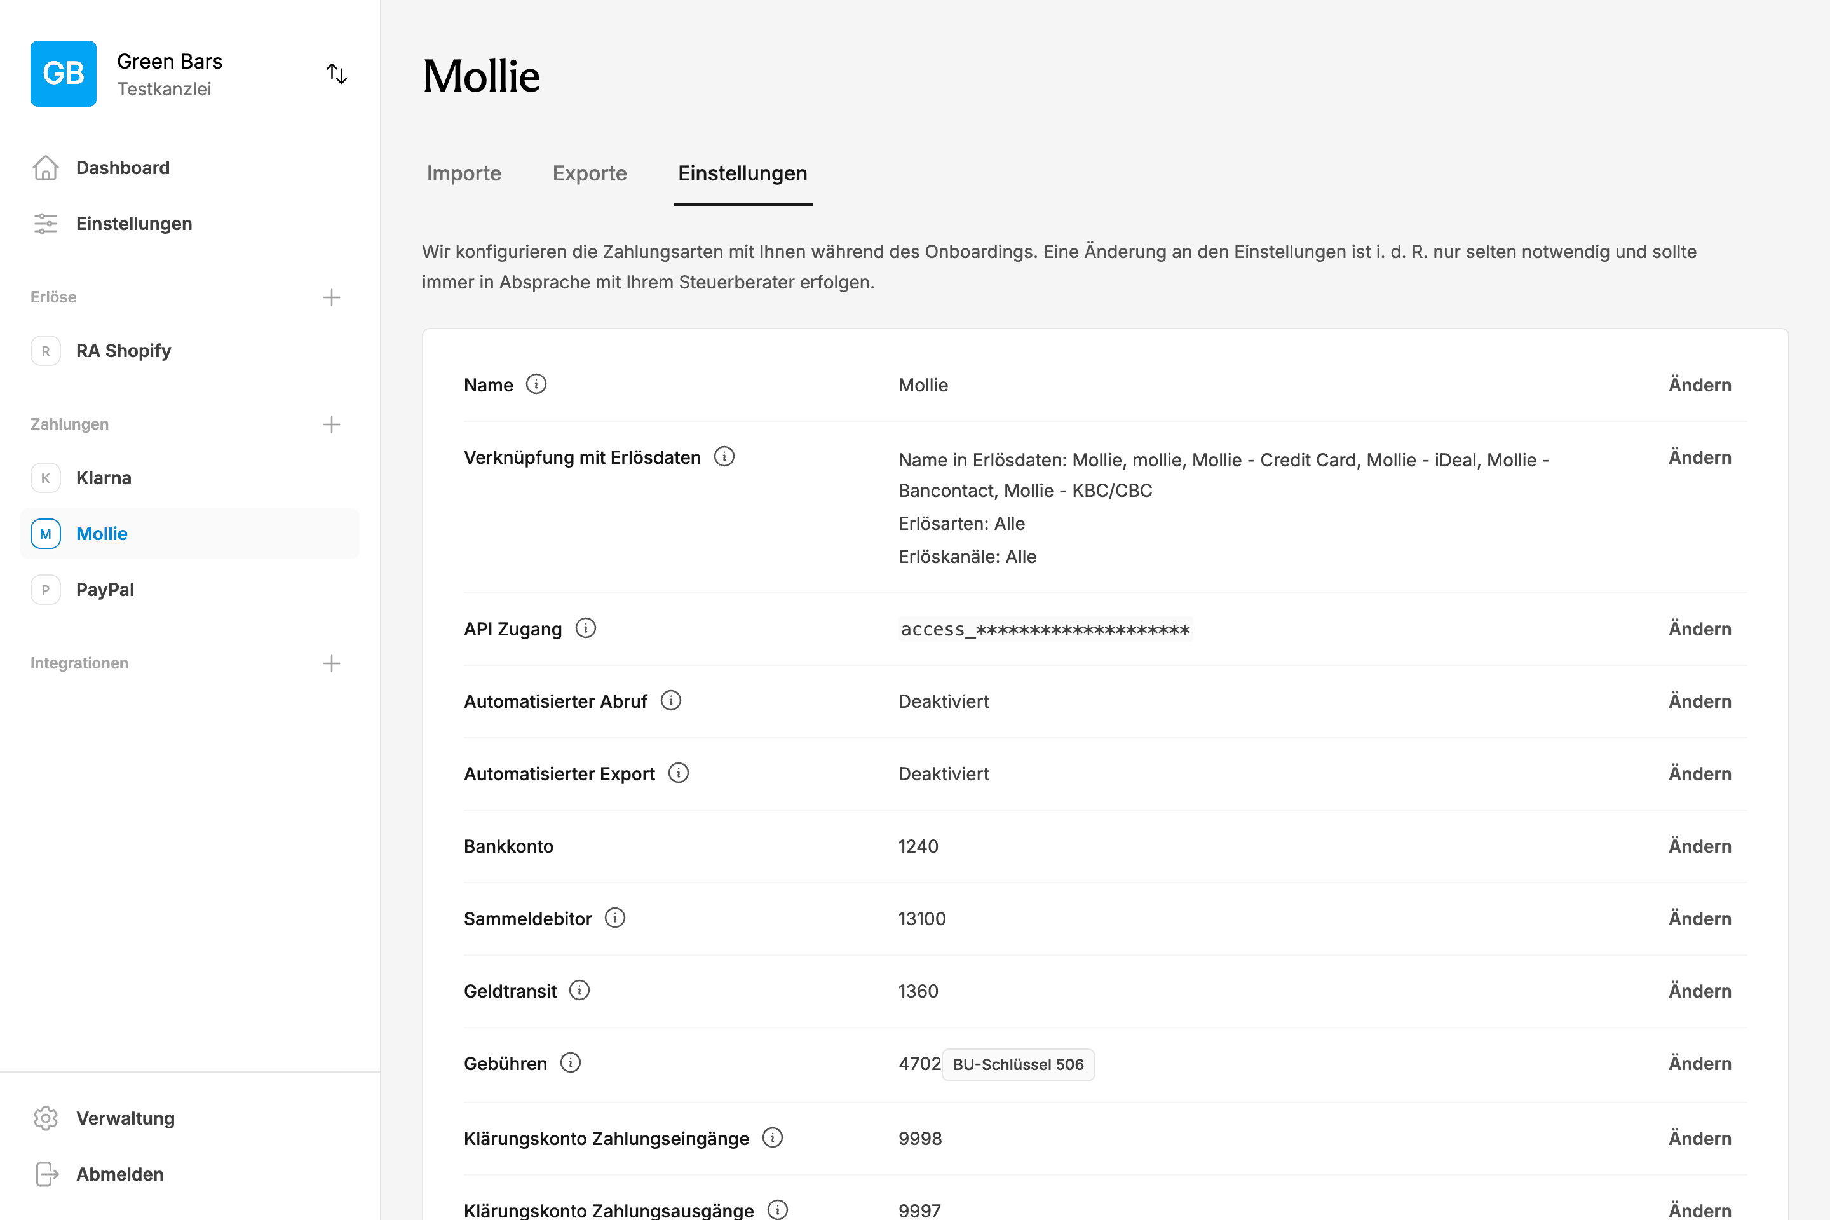Switch to the Exporte tab
This screenshot has height=1220, width=1830.
pyautogui.click(x=589, y=173)
